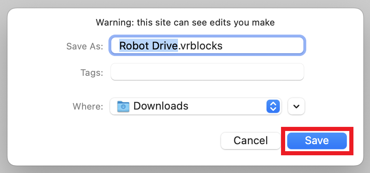Click the site edits warning message

(x=185, y=22)
